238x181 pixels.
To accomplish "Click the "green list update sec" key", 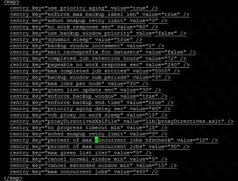I will [x=81, y=90].
